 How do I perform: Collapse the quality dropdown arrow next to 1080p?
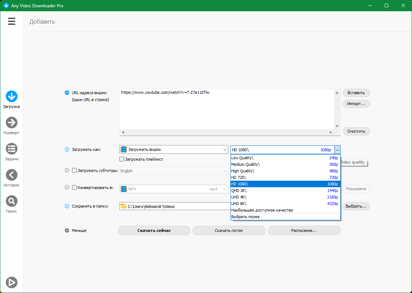[x=337, y=150]
